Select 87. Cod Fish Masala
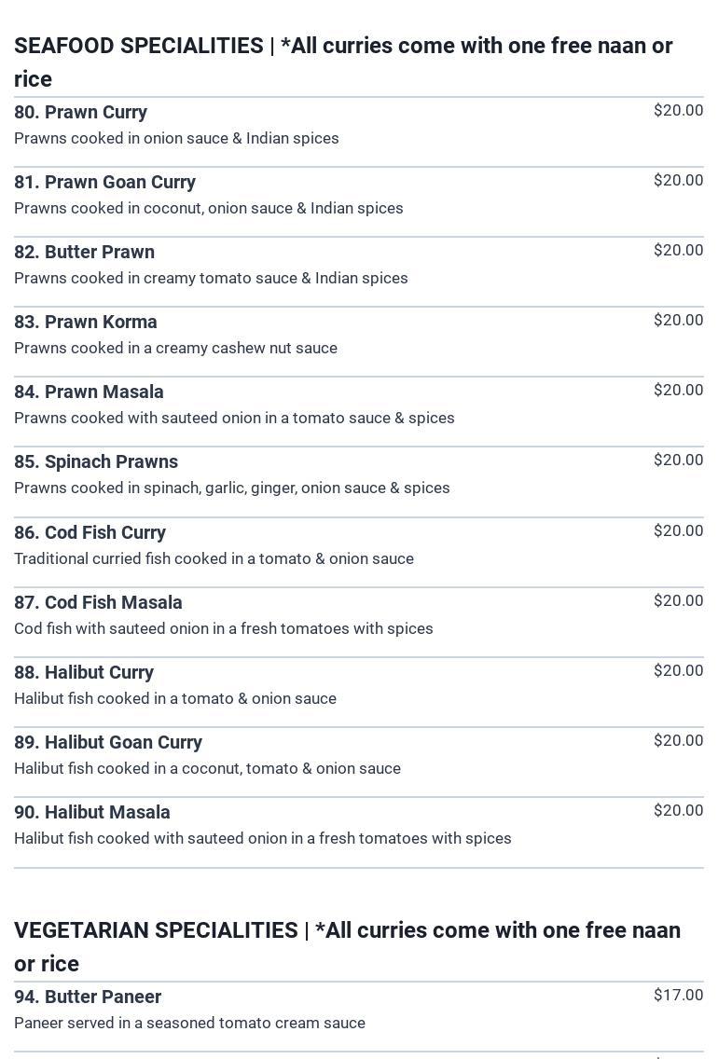 point(99,602)
